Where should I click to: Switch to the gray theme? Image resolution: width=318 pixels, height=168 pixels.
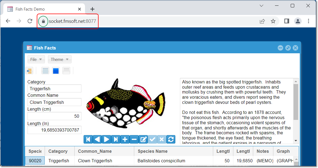tap(66, 71)
